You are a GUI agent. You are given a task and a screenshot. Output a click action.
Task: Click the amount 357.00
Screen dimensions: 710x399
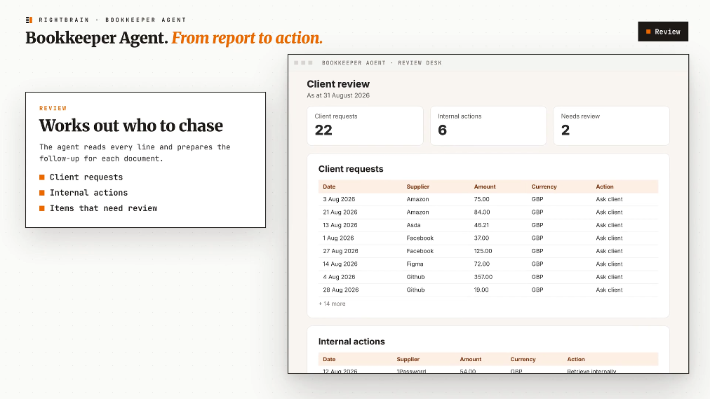pyautogui.click(x=483, y=277)
